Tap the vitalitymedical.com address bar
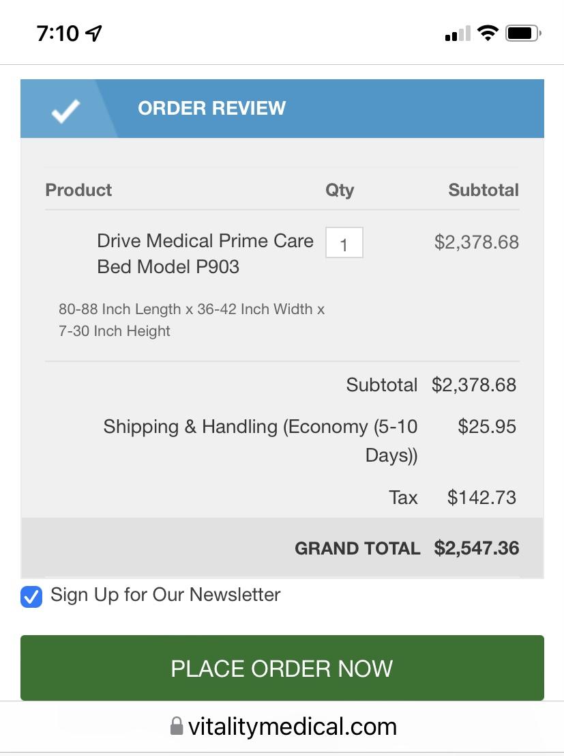This screenshot has width=564, height=756. pos(292,726)
